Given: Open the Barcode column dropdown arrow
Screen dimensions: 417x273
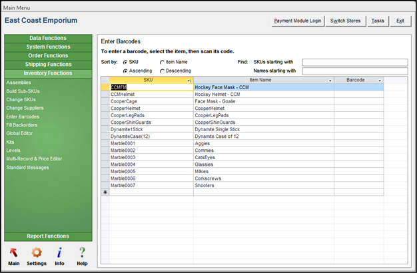Looking at the screenshot, I should click(380, 81).
